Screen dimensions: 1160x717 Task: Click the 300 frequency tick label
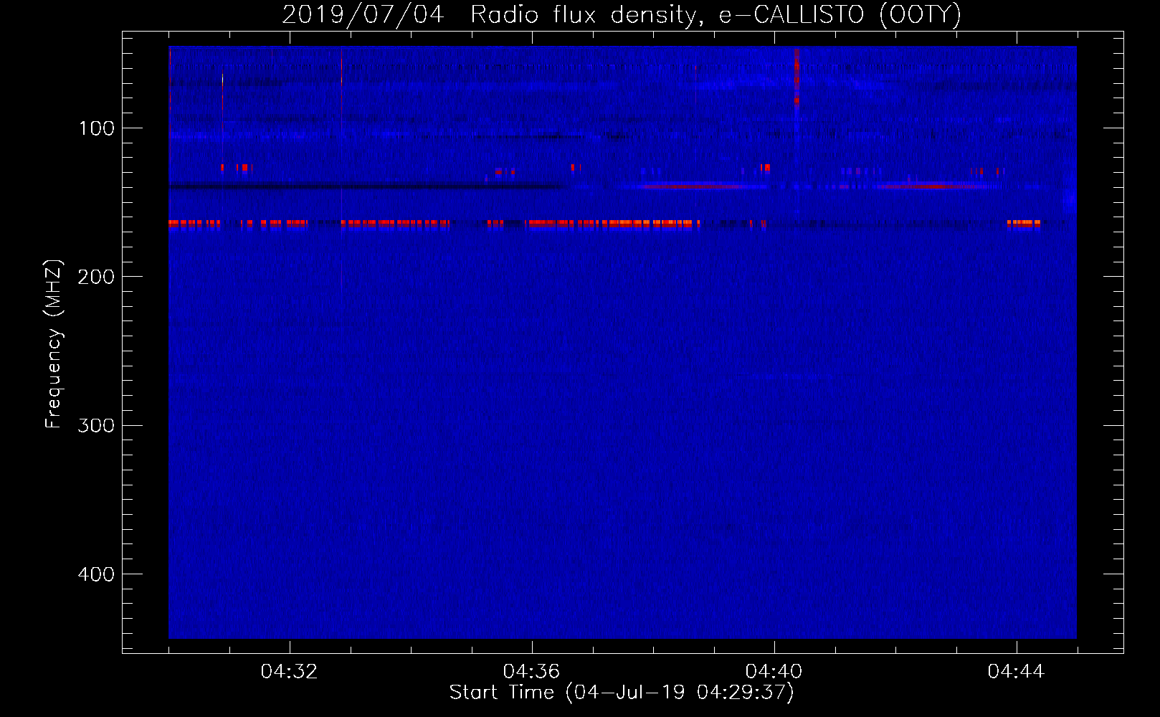[95, 425]
